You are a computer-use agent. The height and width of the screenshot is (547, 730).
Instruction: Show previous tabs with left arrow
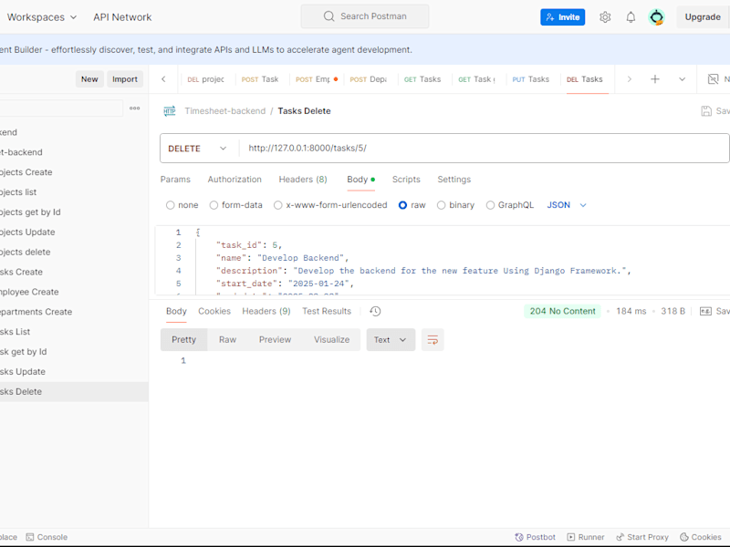(x=163, y=79)
